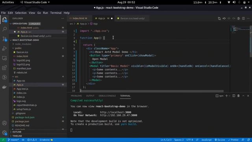
Task: Open the Remote Explorer view
Action: (x=4, y=58)
